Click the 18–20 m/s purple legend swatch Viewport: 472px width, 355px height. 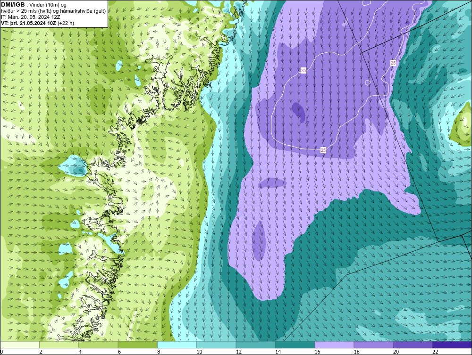pyautogui.click(x=373, y=345)
